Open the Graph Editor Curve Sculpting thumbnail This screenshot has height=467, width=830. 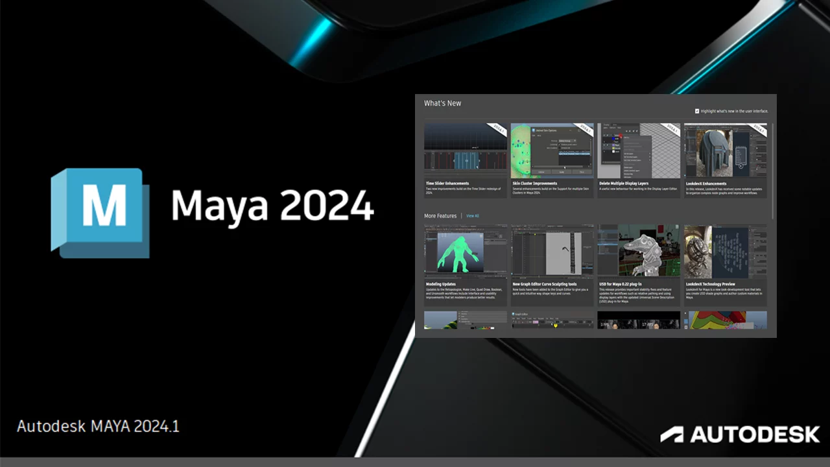552,252
